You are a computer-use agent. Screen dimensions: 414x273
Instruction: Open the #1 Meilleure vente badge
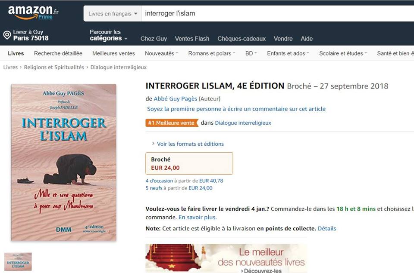[172, 123]
